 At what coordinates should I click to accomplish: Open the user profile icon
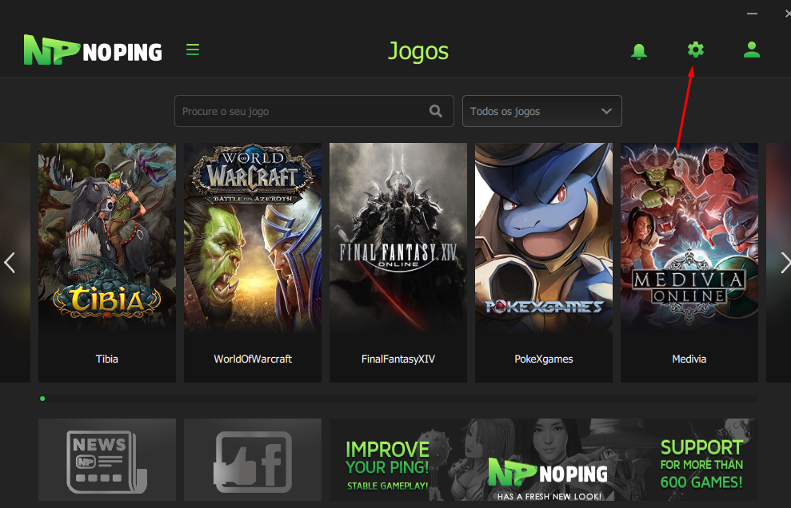(x=752, y=50)
